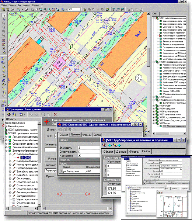Click the right cyan arrow in Трубопроводы window
192x221 pixels.
(x=119, y=145)
